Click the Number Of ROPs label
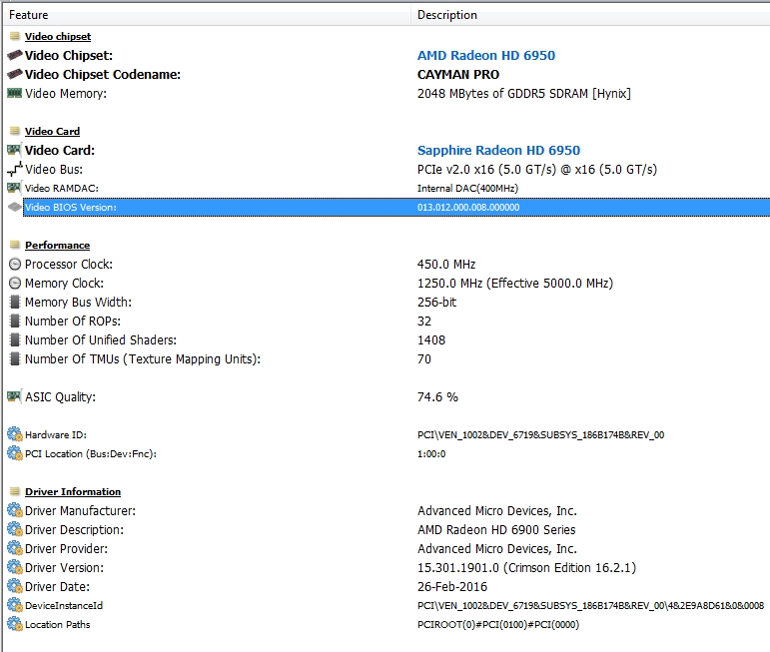 [x=73, y=322]
